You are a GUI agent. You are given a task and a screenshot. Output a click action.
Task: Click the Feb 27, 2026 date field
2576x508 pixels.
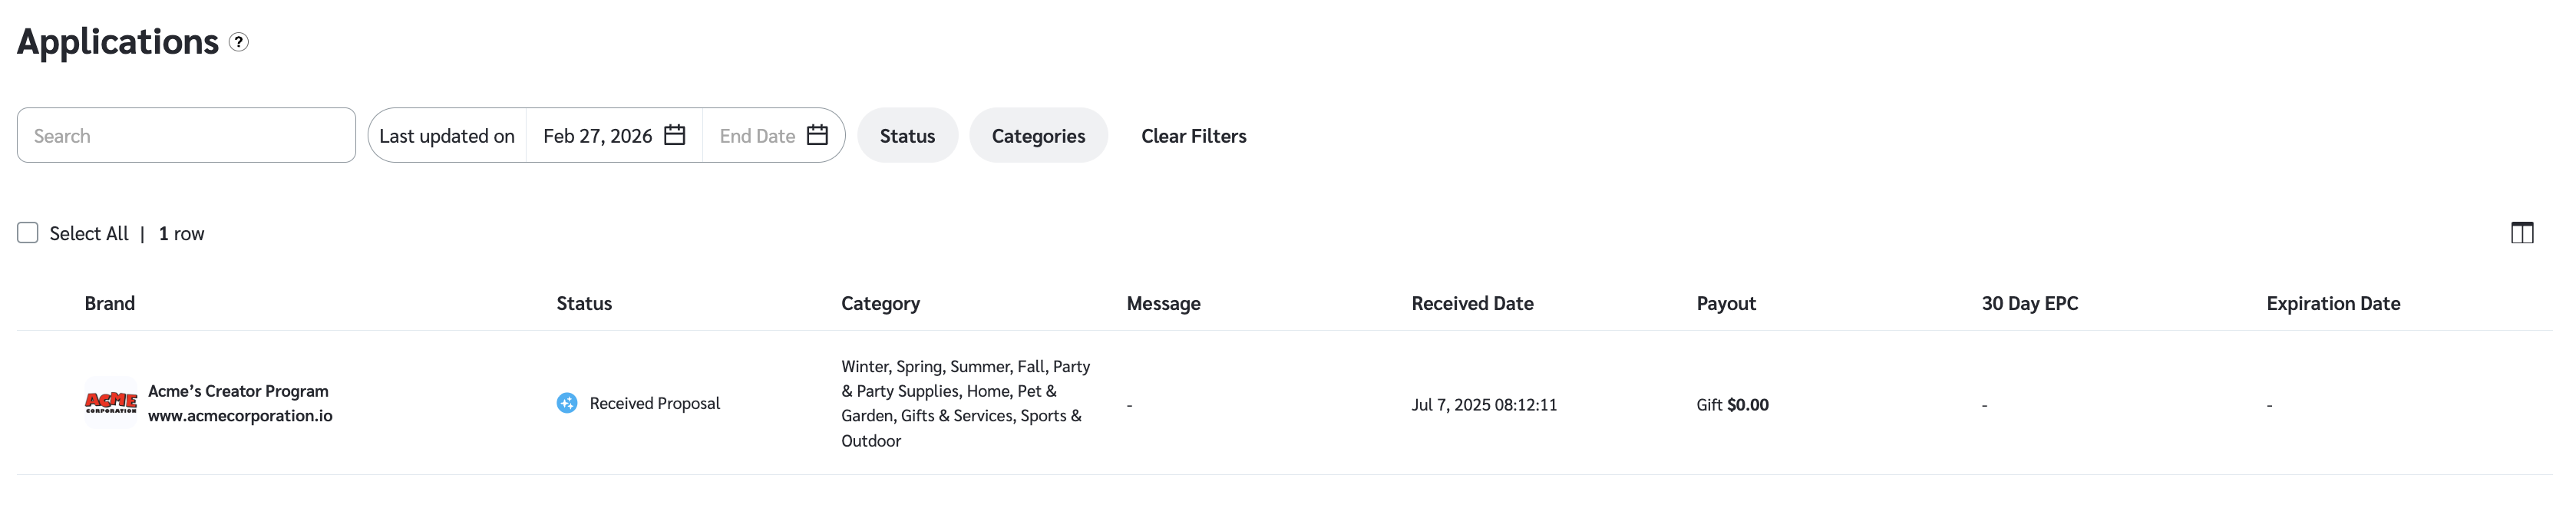597,135
